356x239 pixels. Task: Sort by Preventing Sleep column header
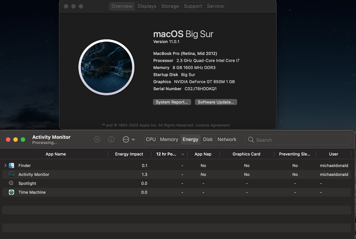pyautogui.click(x=295, y=154)
